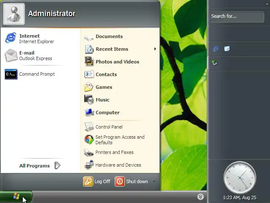Expand the Recent Items submenu arrow
Screen dimensions: 270x203
[155, 49]
